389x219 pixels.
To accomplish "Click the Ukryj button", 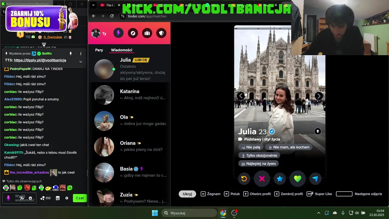I will coord(187,194).
